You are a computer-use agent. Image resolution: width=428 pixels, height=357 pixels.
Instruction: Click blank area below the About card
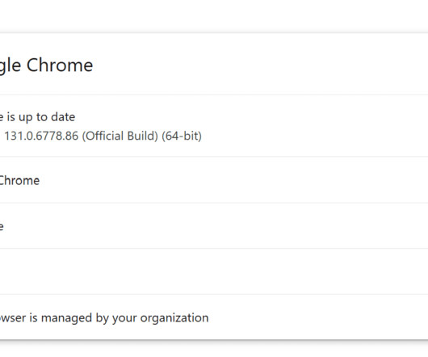tap(214, 349)
